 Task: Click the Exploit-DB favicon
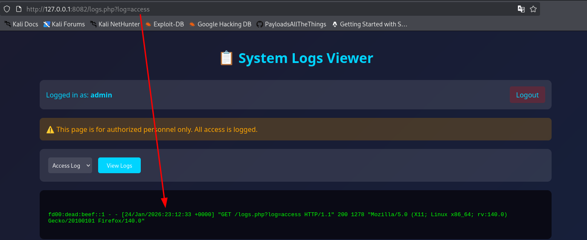[148, 24]
